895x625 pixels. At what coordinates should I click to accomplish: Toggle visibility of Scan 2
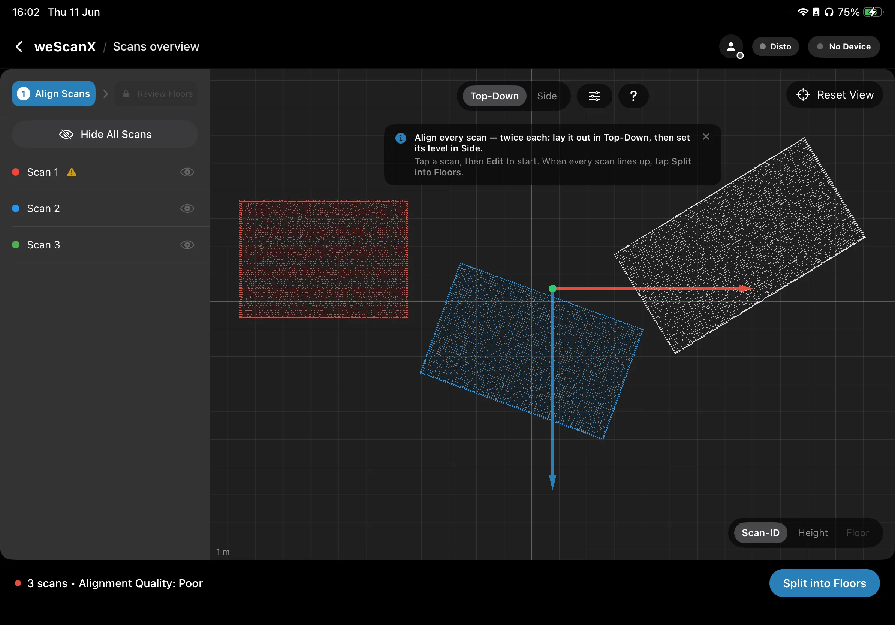tap(187, 208)
